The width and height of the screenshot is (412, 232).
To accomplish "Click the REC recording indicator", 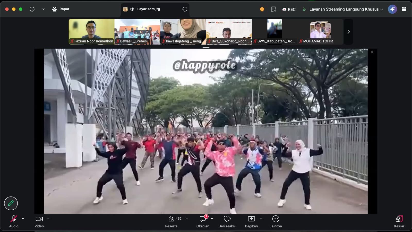I will pyautogui.click(x=289, y=9).
